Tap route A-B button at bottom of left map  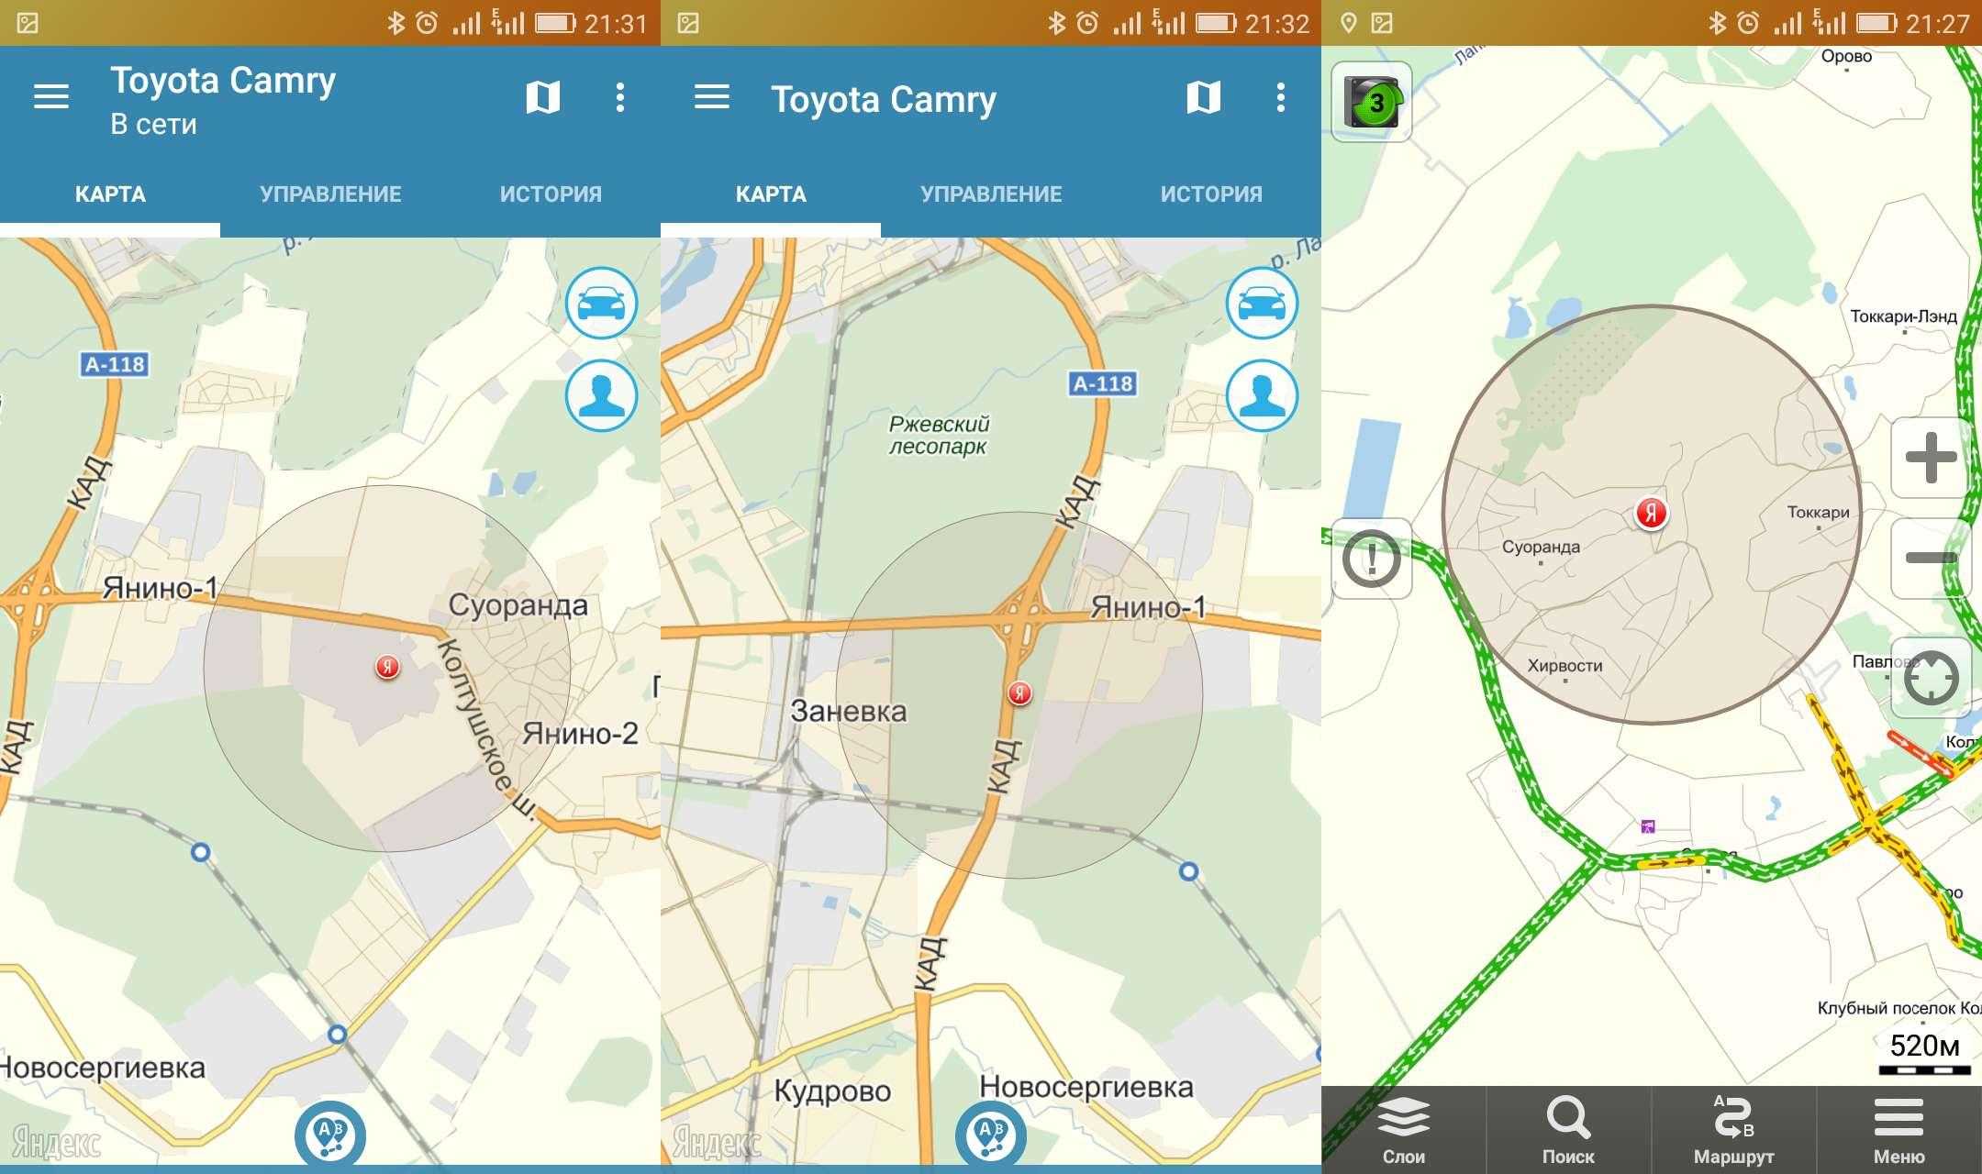pyautogui.click(x=330, y=1135)
